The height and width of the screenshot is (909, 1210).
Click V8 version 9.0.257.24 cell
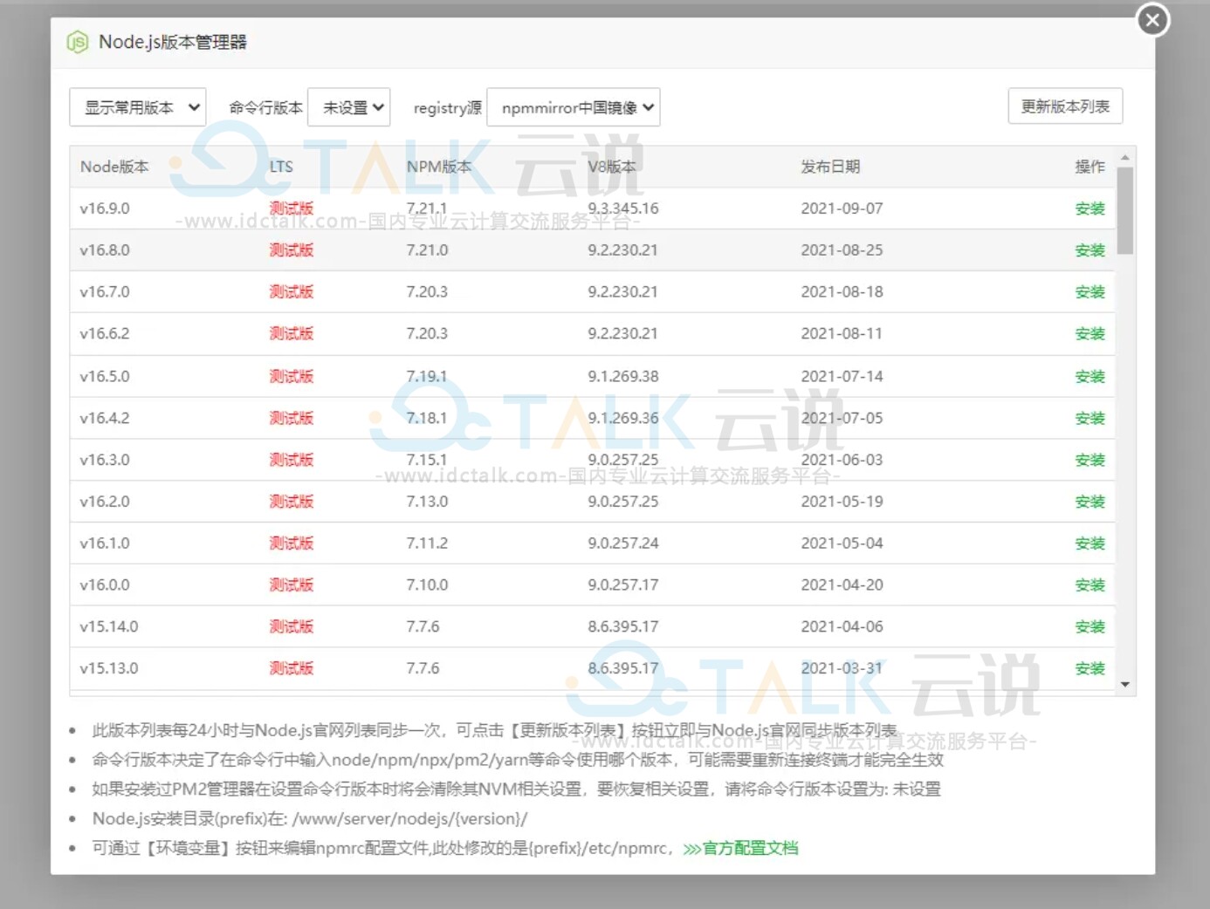point(623,543)
